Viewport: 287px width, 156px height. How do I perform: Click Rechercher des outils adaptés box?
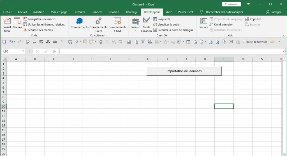(224, 12)
